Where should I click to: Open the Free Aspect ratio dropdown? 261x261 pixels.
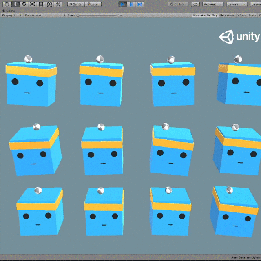pyautogui.click(x=45, y=15)
